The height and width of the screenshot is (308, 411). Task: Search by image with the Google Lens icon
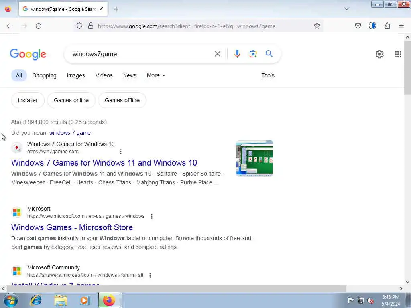(x=253, y=54)
